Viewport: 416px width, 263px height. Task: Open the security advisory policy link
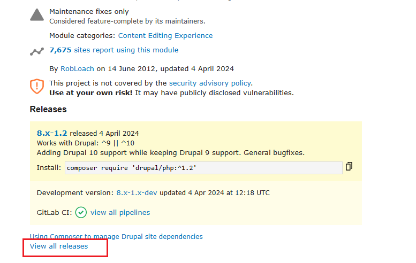(x=210, y=83)
